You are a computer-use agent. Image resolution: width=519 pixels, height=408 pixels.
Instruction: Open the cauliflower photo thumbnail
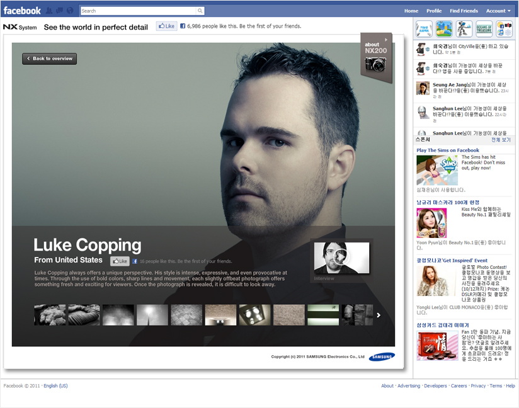click(x=50, y=315)
